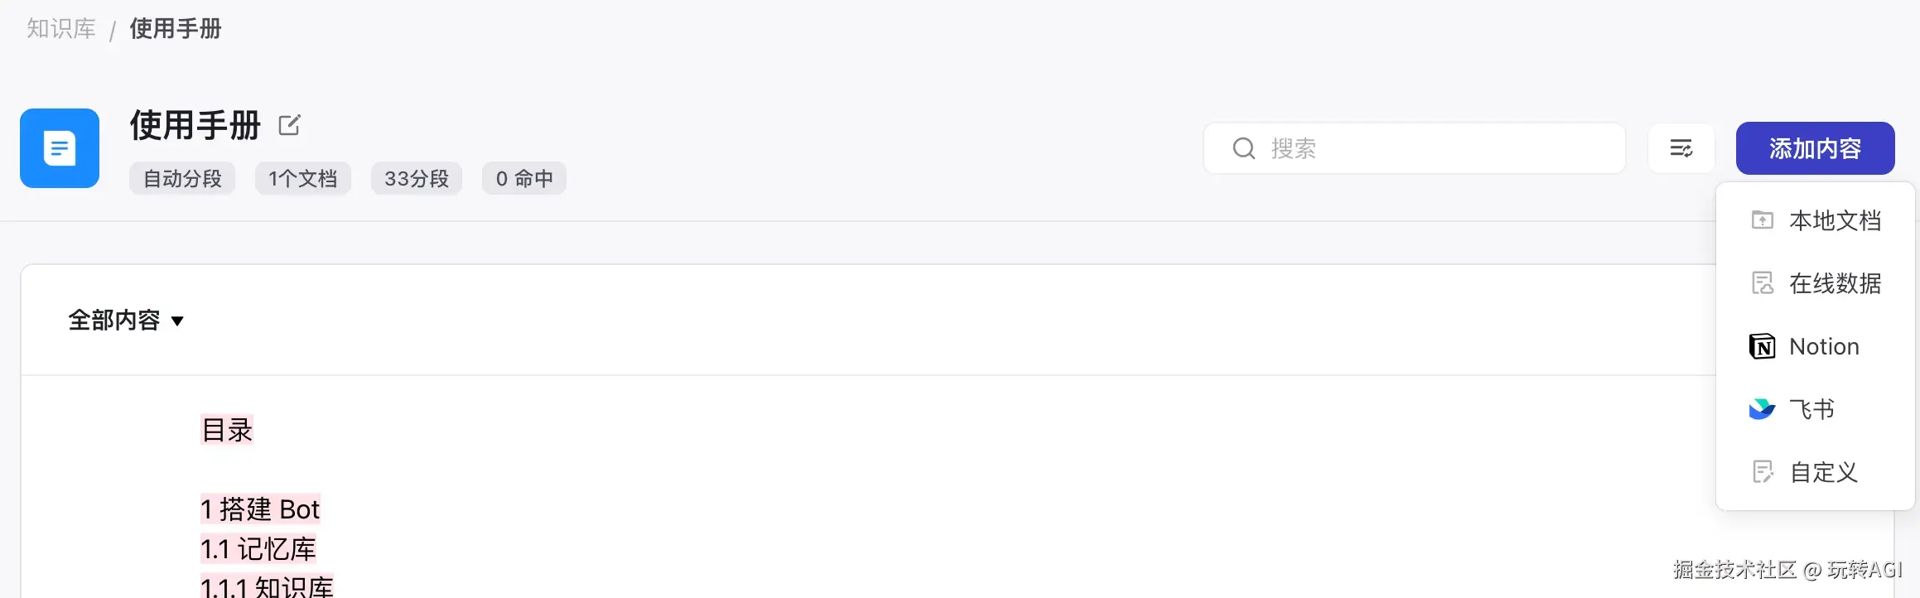Click the edit title pencil icon
The image size is (1920, 598).
(x=289, y=125)
